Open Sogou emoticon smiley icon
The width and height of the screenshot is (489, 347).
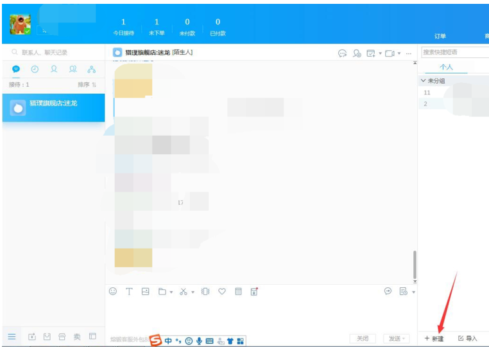(189, 341)
